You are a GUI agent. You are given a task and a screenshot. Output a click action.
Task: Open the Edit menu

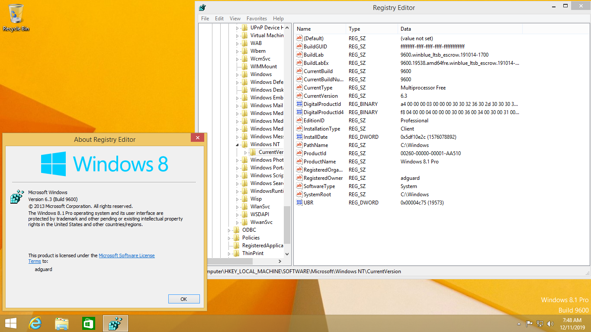219,19
